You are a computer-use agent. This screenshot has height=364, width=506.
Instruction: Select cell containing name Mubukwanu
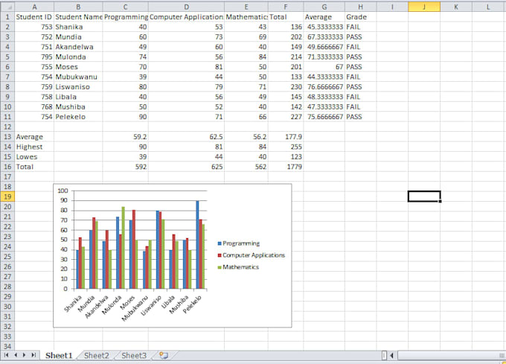click(78, 77)
